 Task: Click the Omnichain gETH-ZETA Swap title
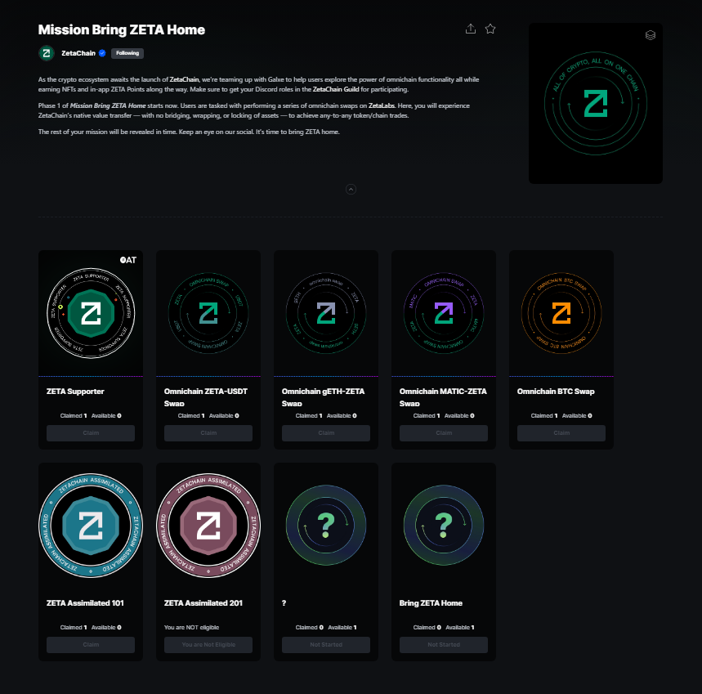324,397
